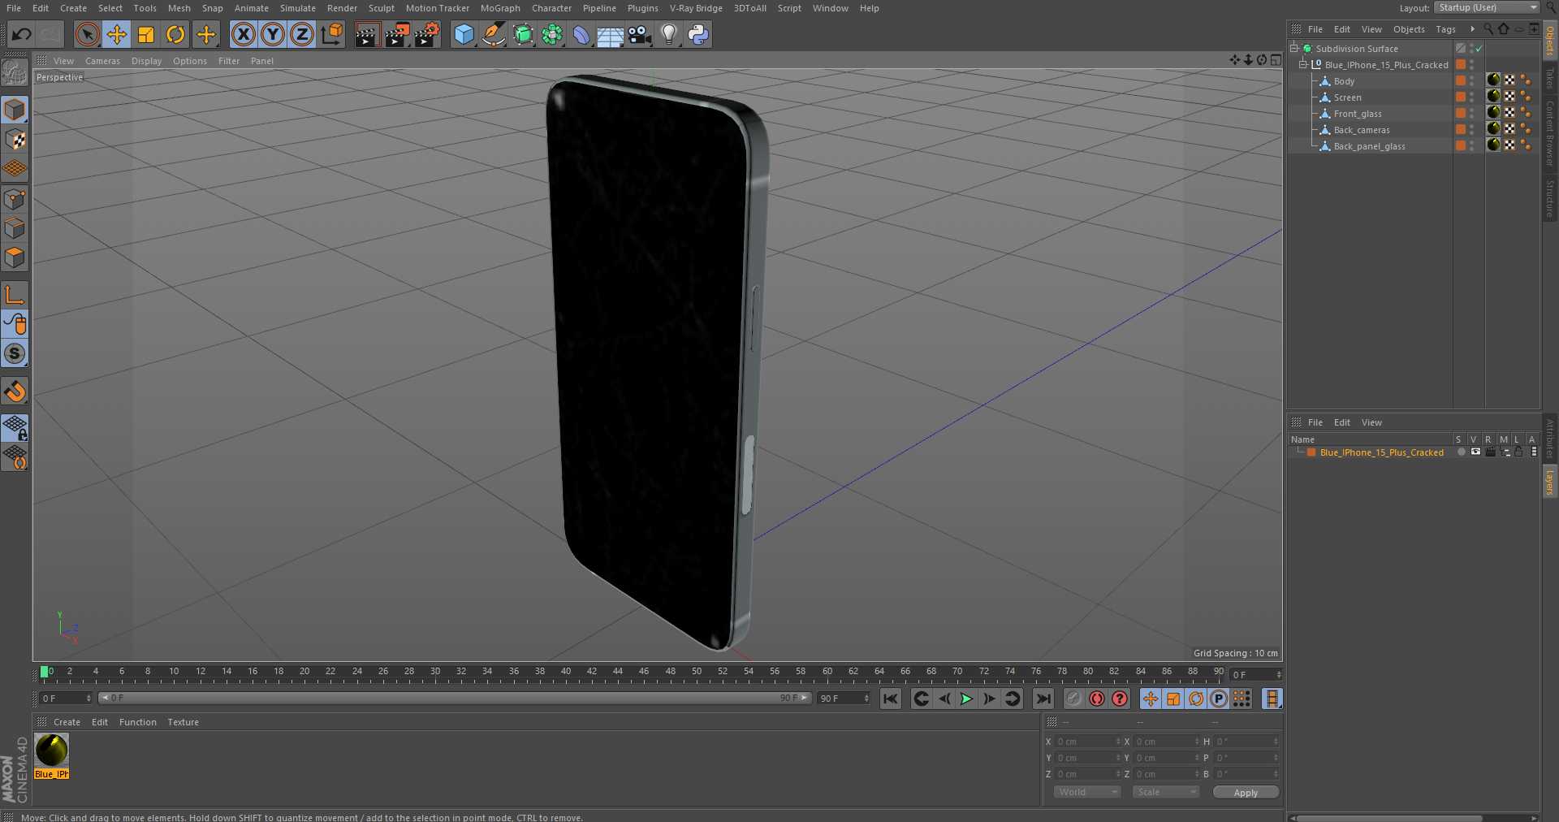Click the Blue_IPh material thumbnail
This screenshot has width=1559, height=822.
tap(52, 751)
